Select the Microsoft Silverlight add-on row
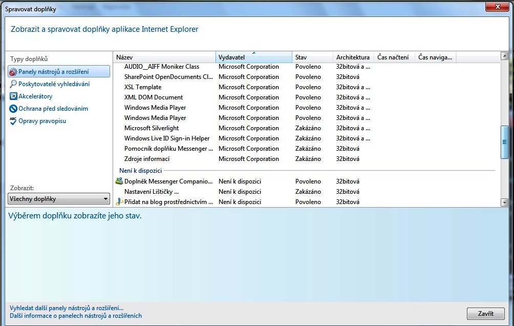 [152, 128]
